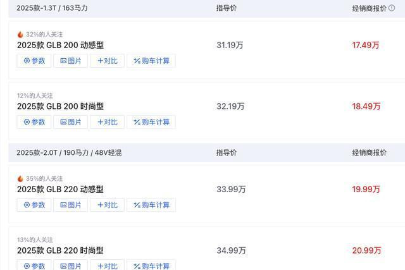View 图片 of GLB 200 动感型
Screen dimensions: 405x270
pyautogui.click(x=70, y=61)
